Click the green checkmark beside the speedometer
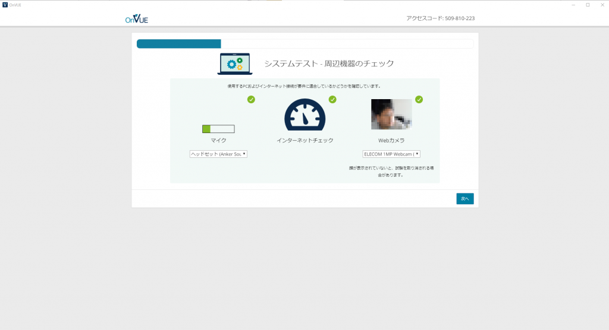 click(332, 99)
